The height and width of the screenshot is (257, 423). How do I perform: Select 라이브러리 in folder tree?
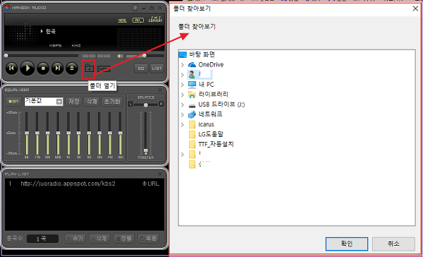coord(213,95)
